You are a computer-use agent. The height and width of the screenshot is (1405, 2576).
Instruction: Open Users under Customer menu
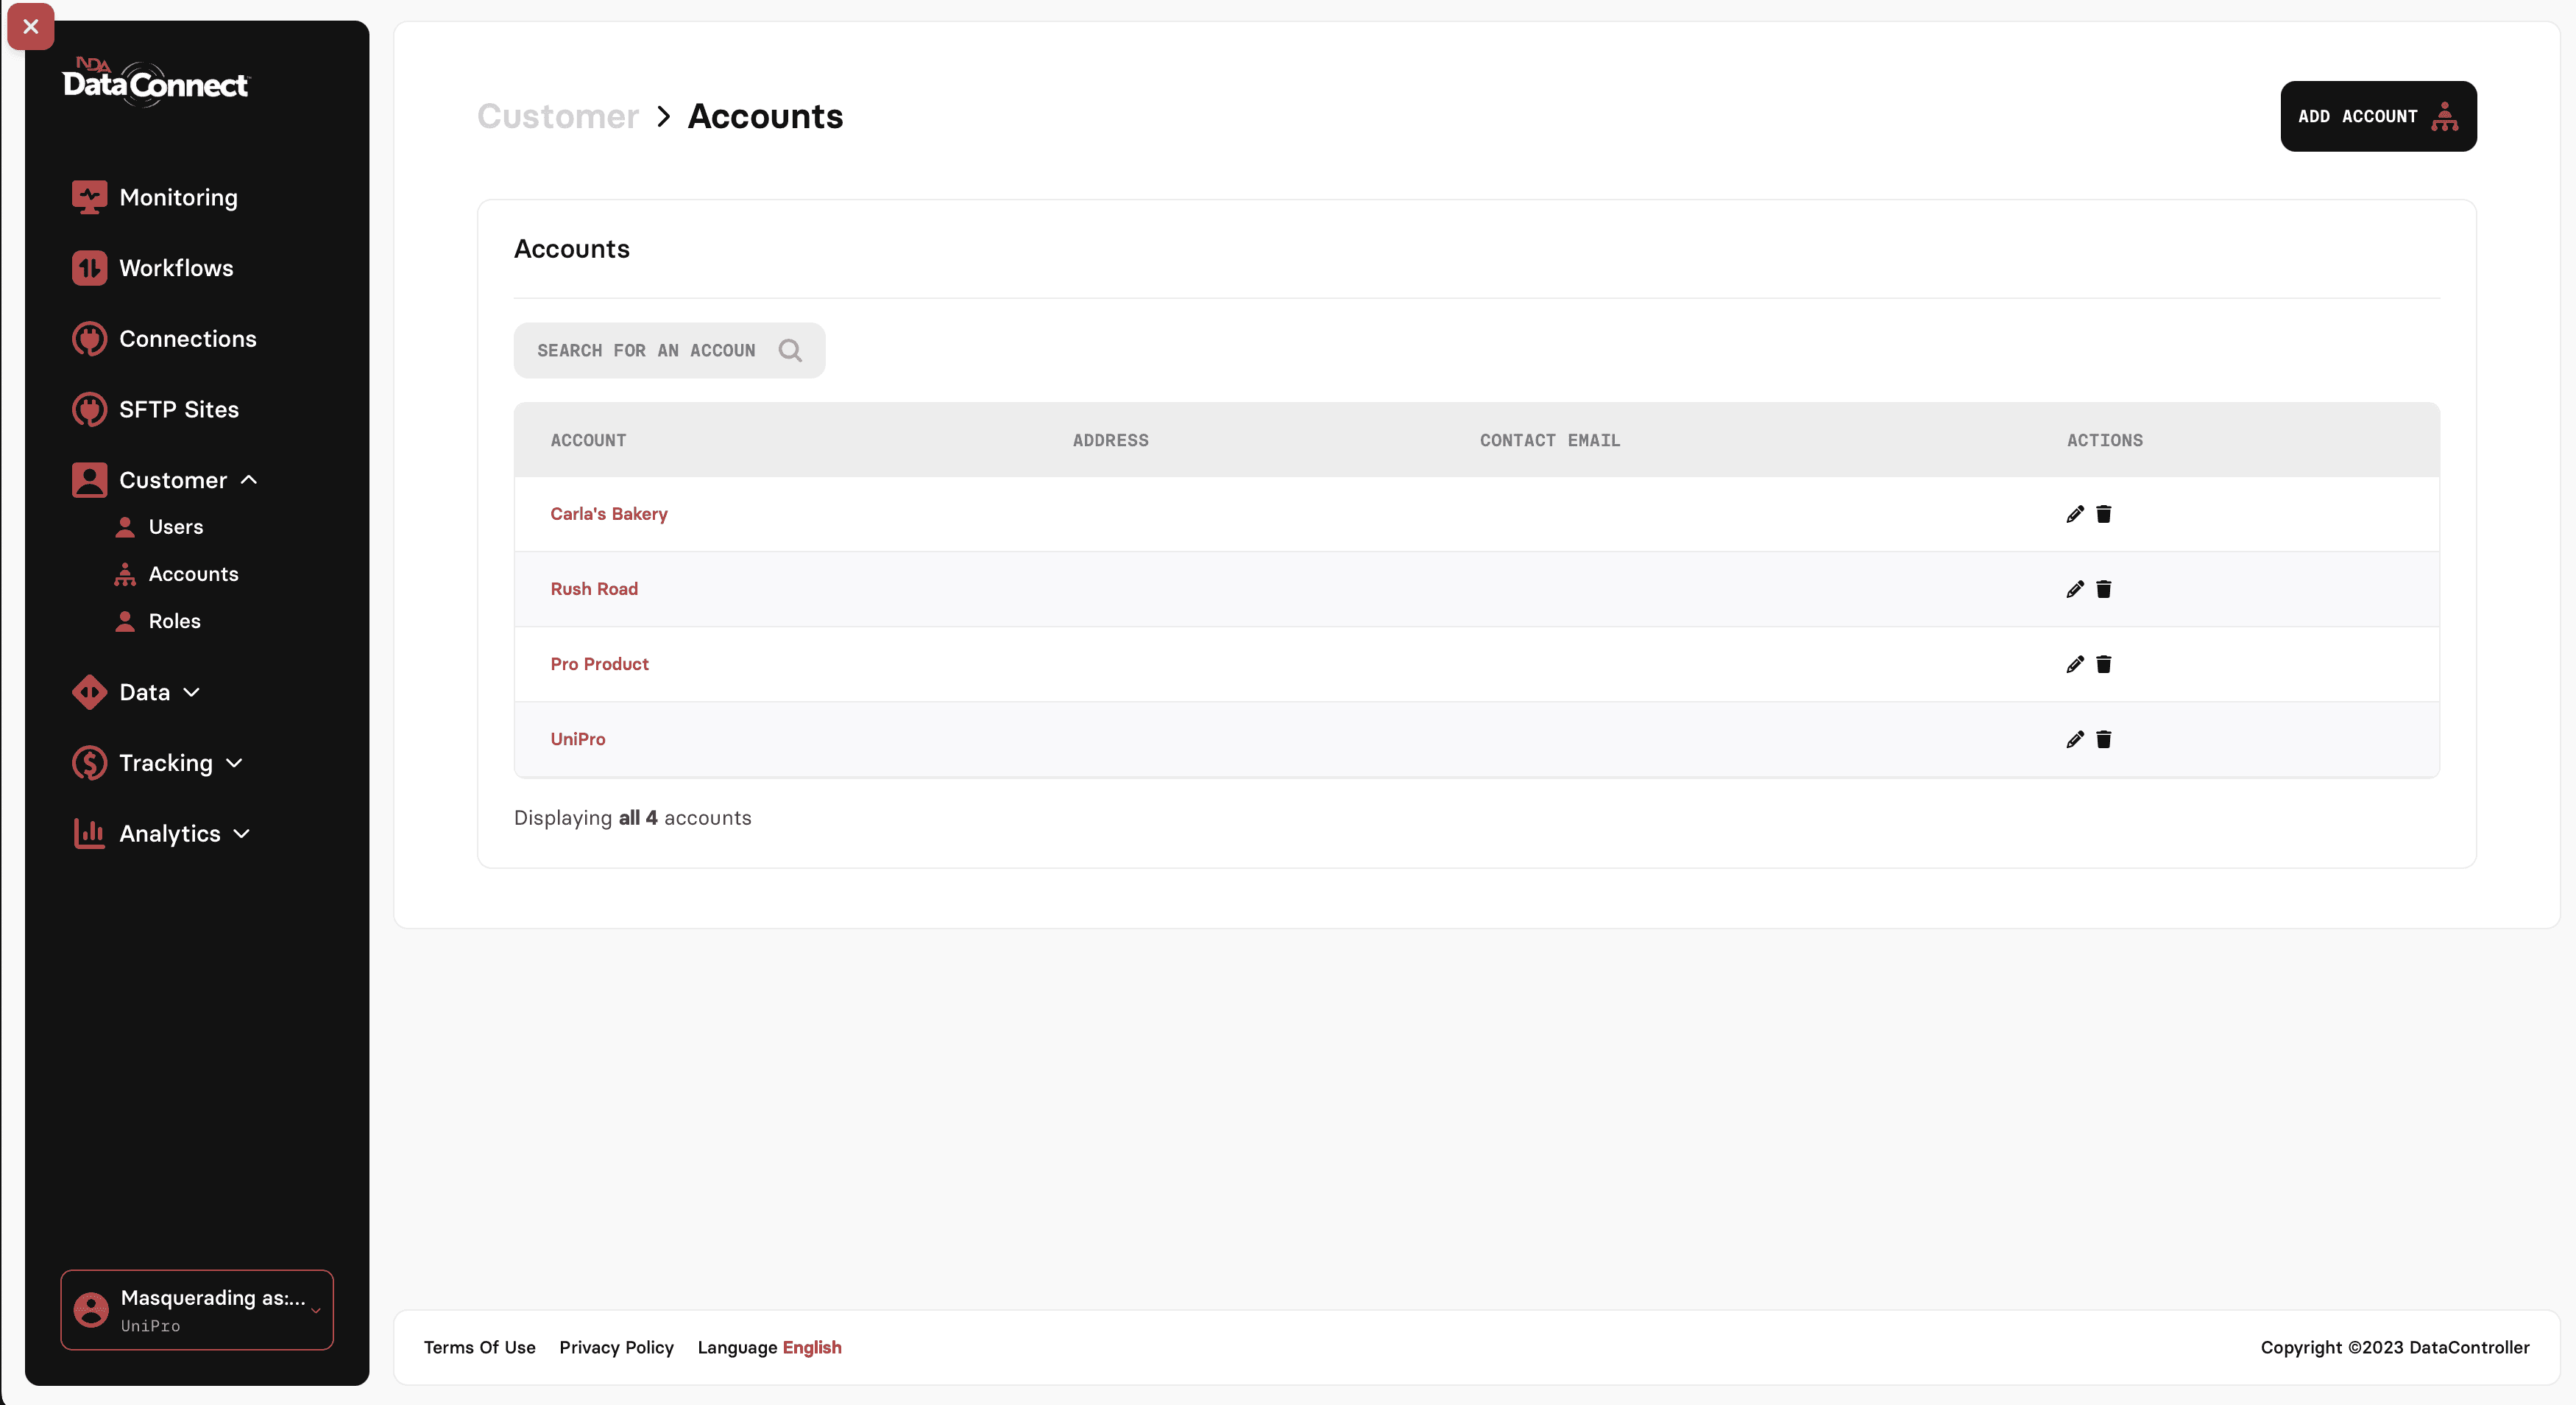click(x=175, y=527)
